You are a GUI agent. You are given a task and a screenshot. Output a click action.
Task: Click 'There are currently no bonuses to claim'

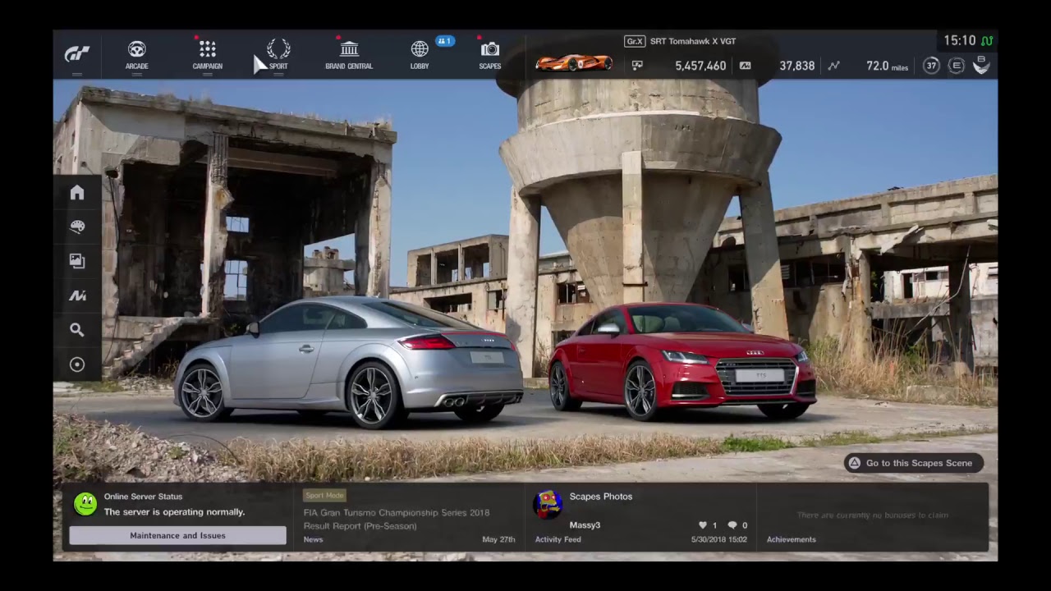tap(872, 515)
